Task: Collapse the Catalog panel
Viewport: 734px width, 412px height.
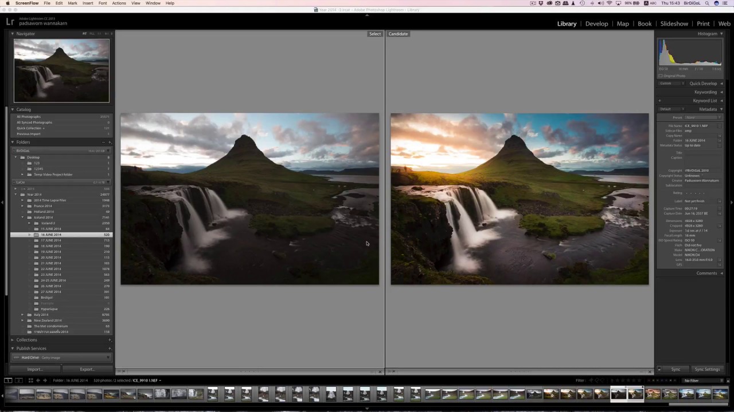Action: pos(13,109)
